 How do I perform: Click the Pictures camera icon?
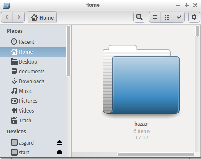pos(14,101)
